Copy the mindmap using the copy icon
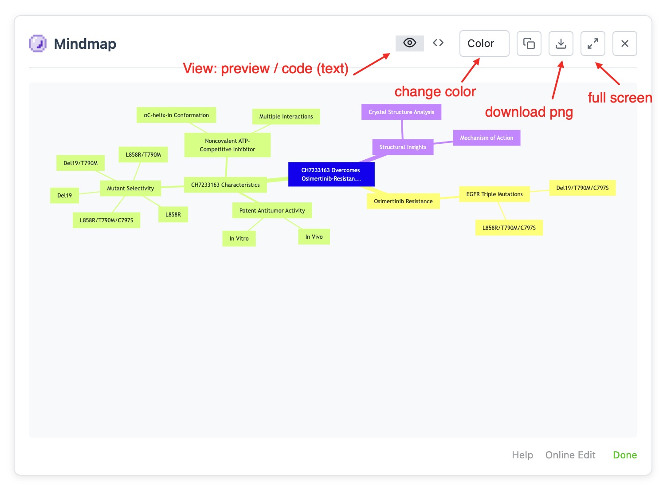667x489 pixels. pyautogui.click(x=529, y=43)
